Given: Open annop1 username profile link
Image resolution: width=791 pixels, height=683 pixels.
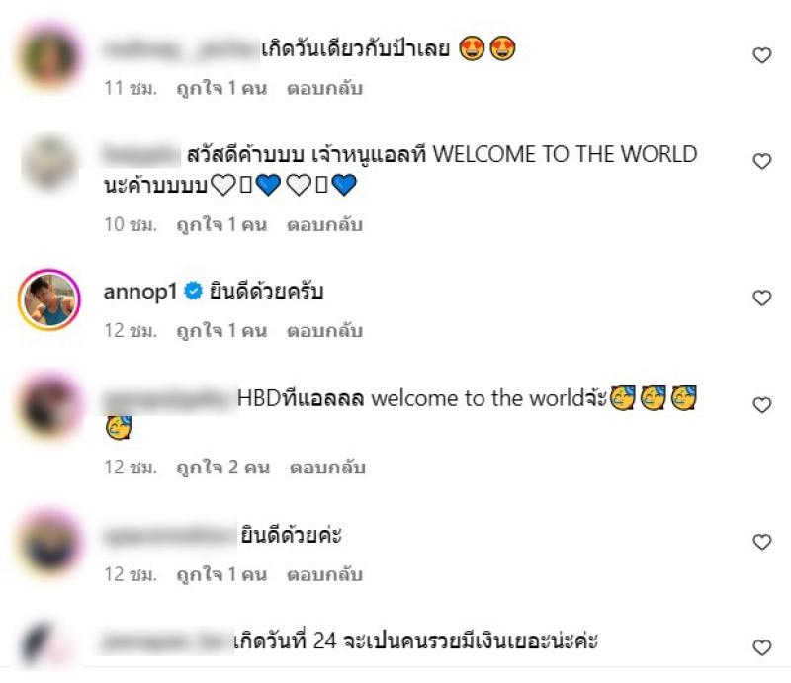Looking at the screenshot, I should (x=140, y=292).
